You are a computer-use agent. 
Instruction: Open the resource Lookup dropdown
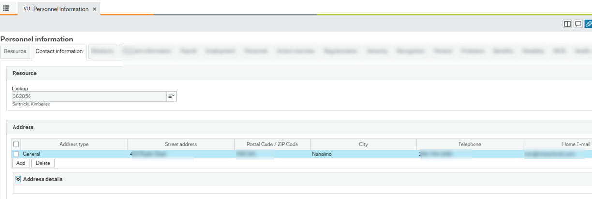tap(171, 96)
